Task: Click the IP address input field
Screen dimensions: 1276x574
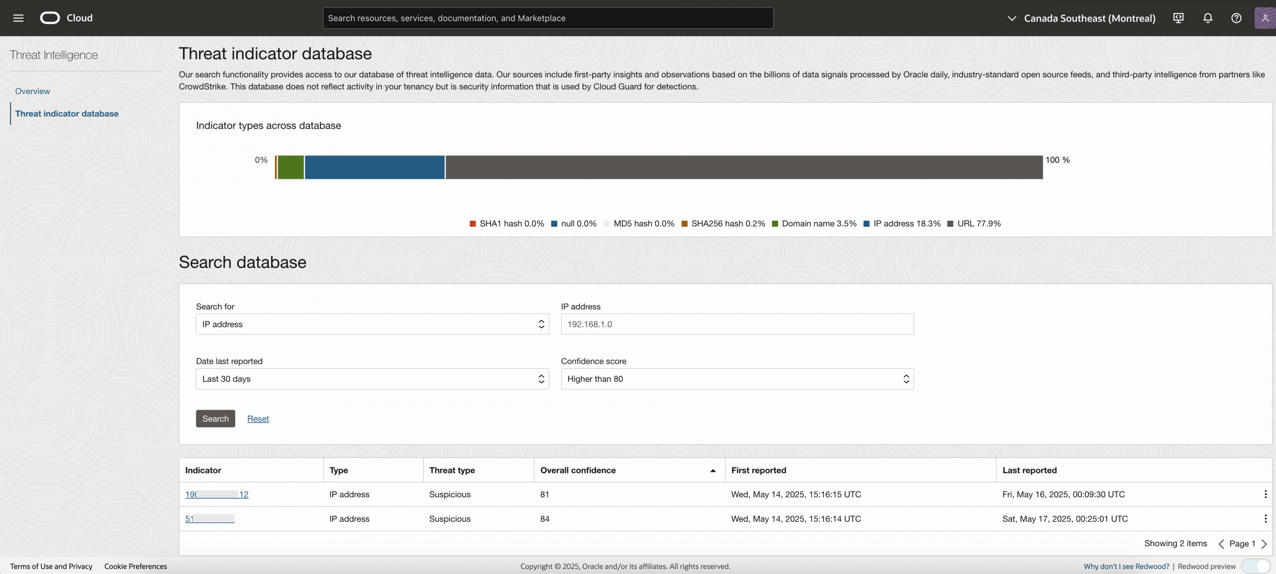Action: (x=737, y=324)
